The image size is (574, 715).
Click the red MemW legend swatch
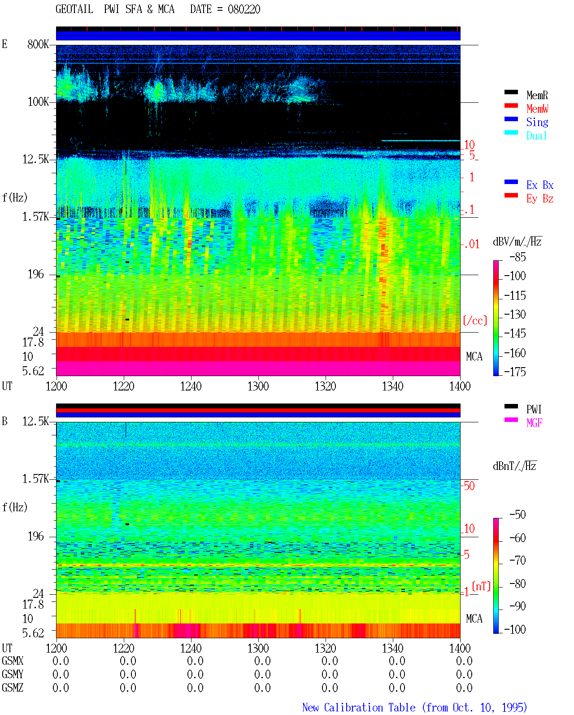pos(511,106)
